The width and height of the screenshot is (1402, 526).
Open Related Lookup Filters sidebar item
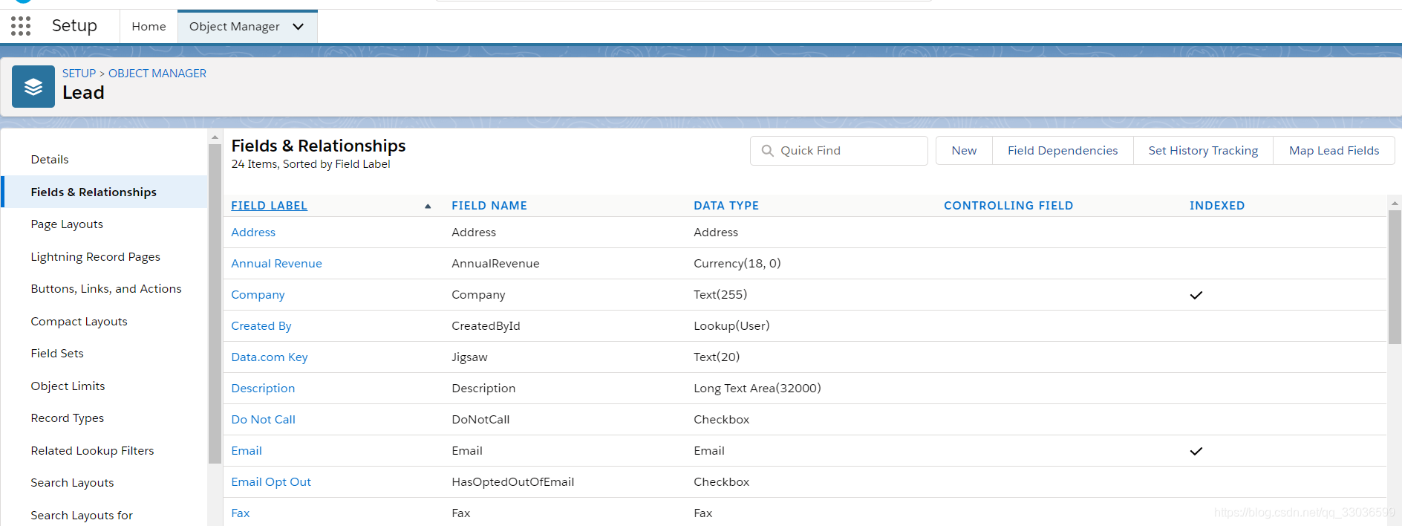(92, 451)
